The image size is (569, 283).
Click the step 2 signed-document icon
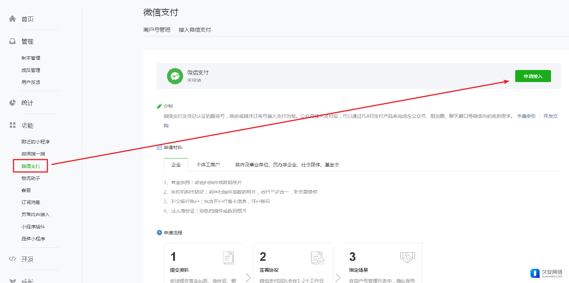pos(317,257)
